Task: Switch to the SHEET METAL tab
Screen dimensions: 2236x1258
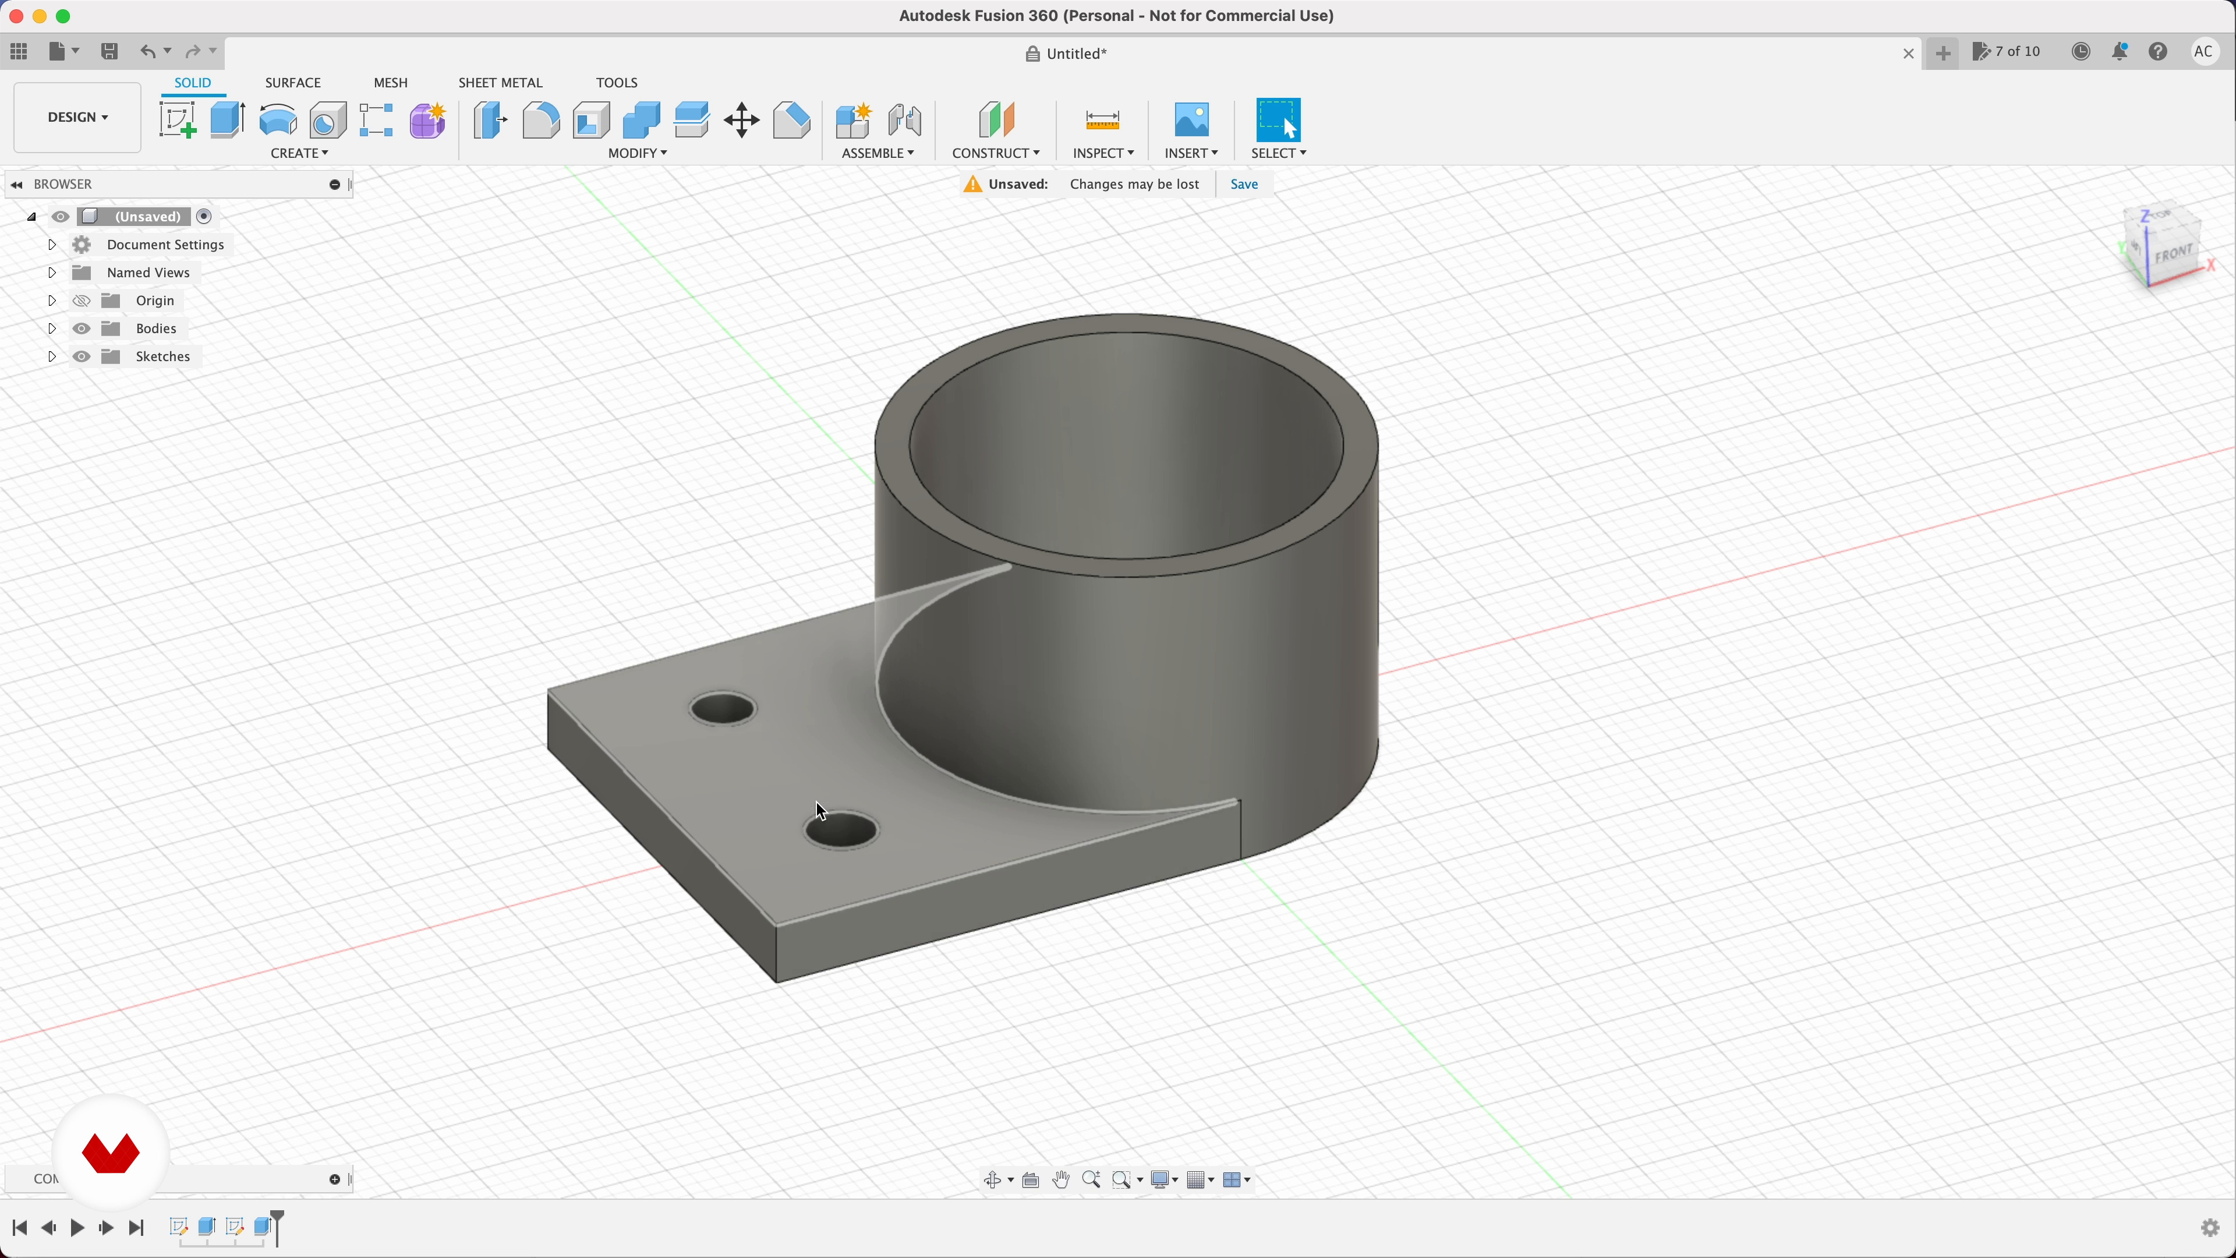Action: point(500,83)
